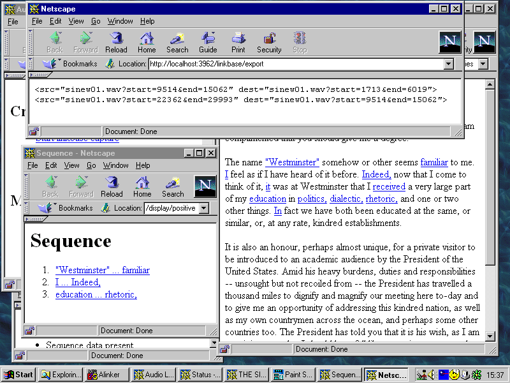
Task: Click the Stop toolbar button
Action: [300, 42]
